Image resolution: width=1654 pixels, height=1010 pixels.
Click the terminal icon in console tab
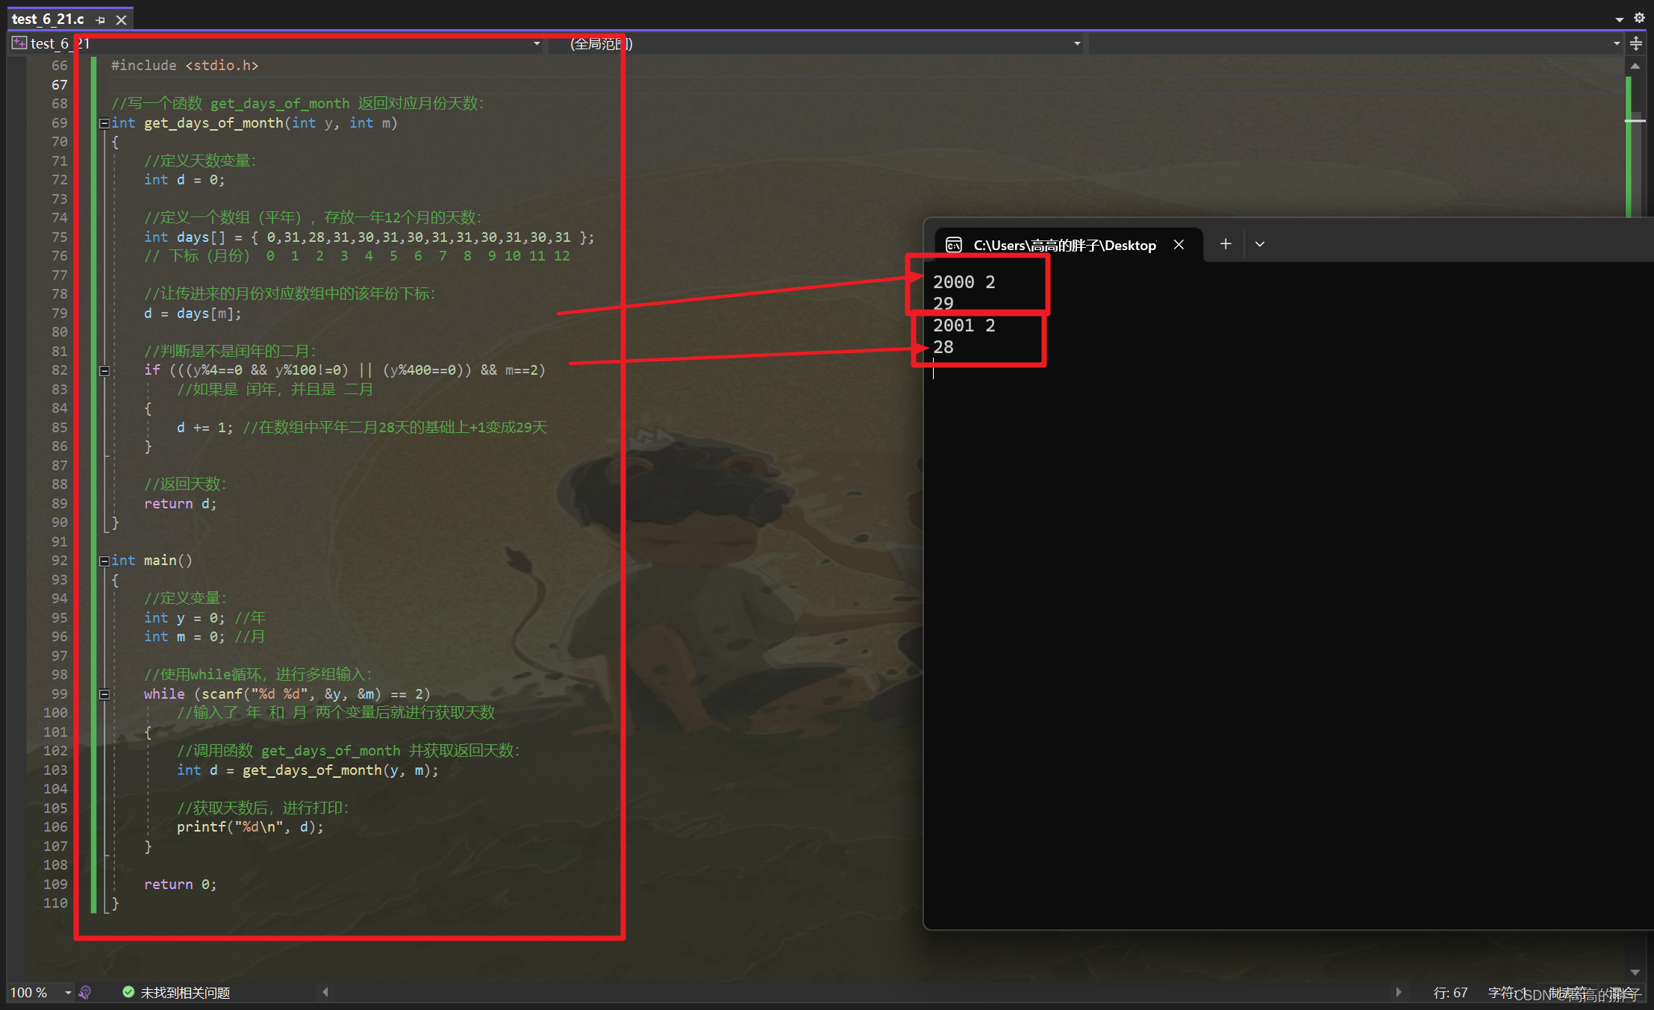pyautogui.click(x=953, y=245)
